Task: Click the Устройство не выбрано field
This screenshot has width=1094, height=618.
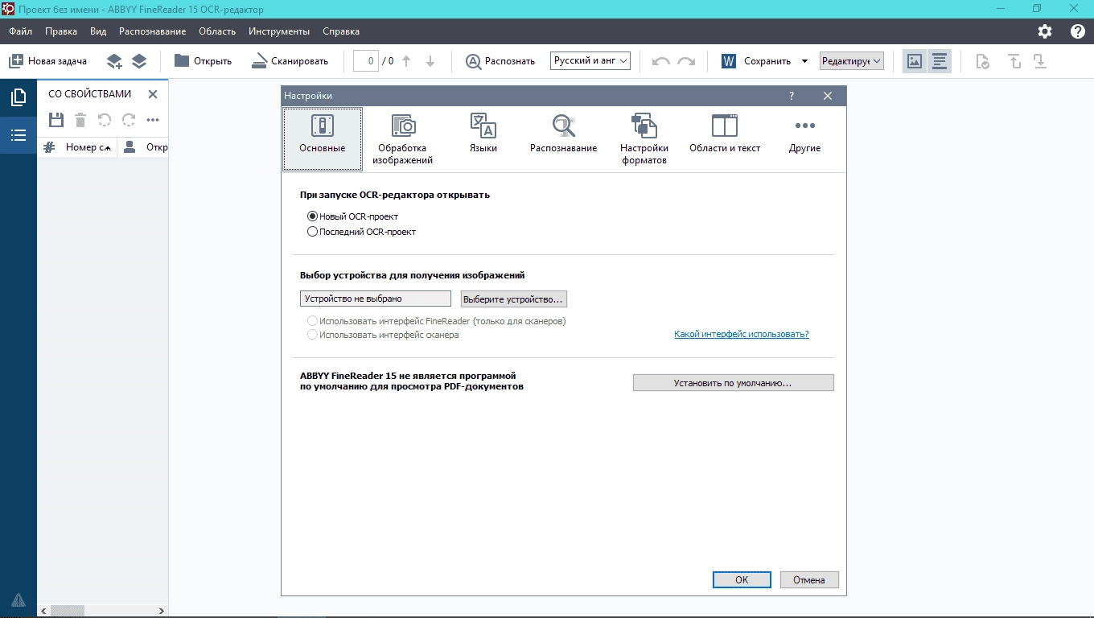Action: click(x=376, y=299)
